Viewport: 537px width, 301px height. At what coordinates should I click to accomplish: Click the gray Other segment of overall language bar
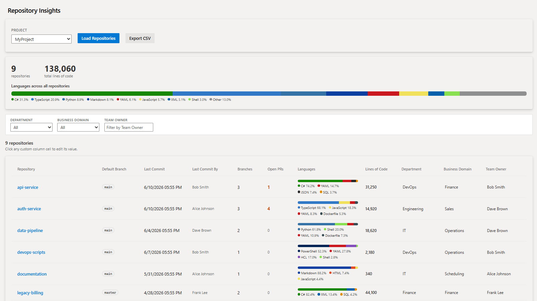(x=493, y=94)
